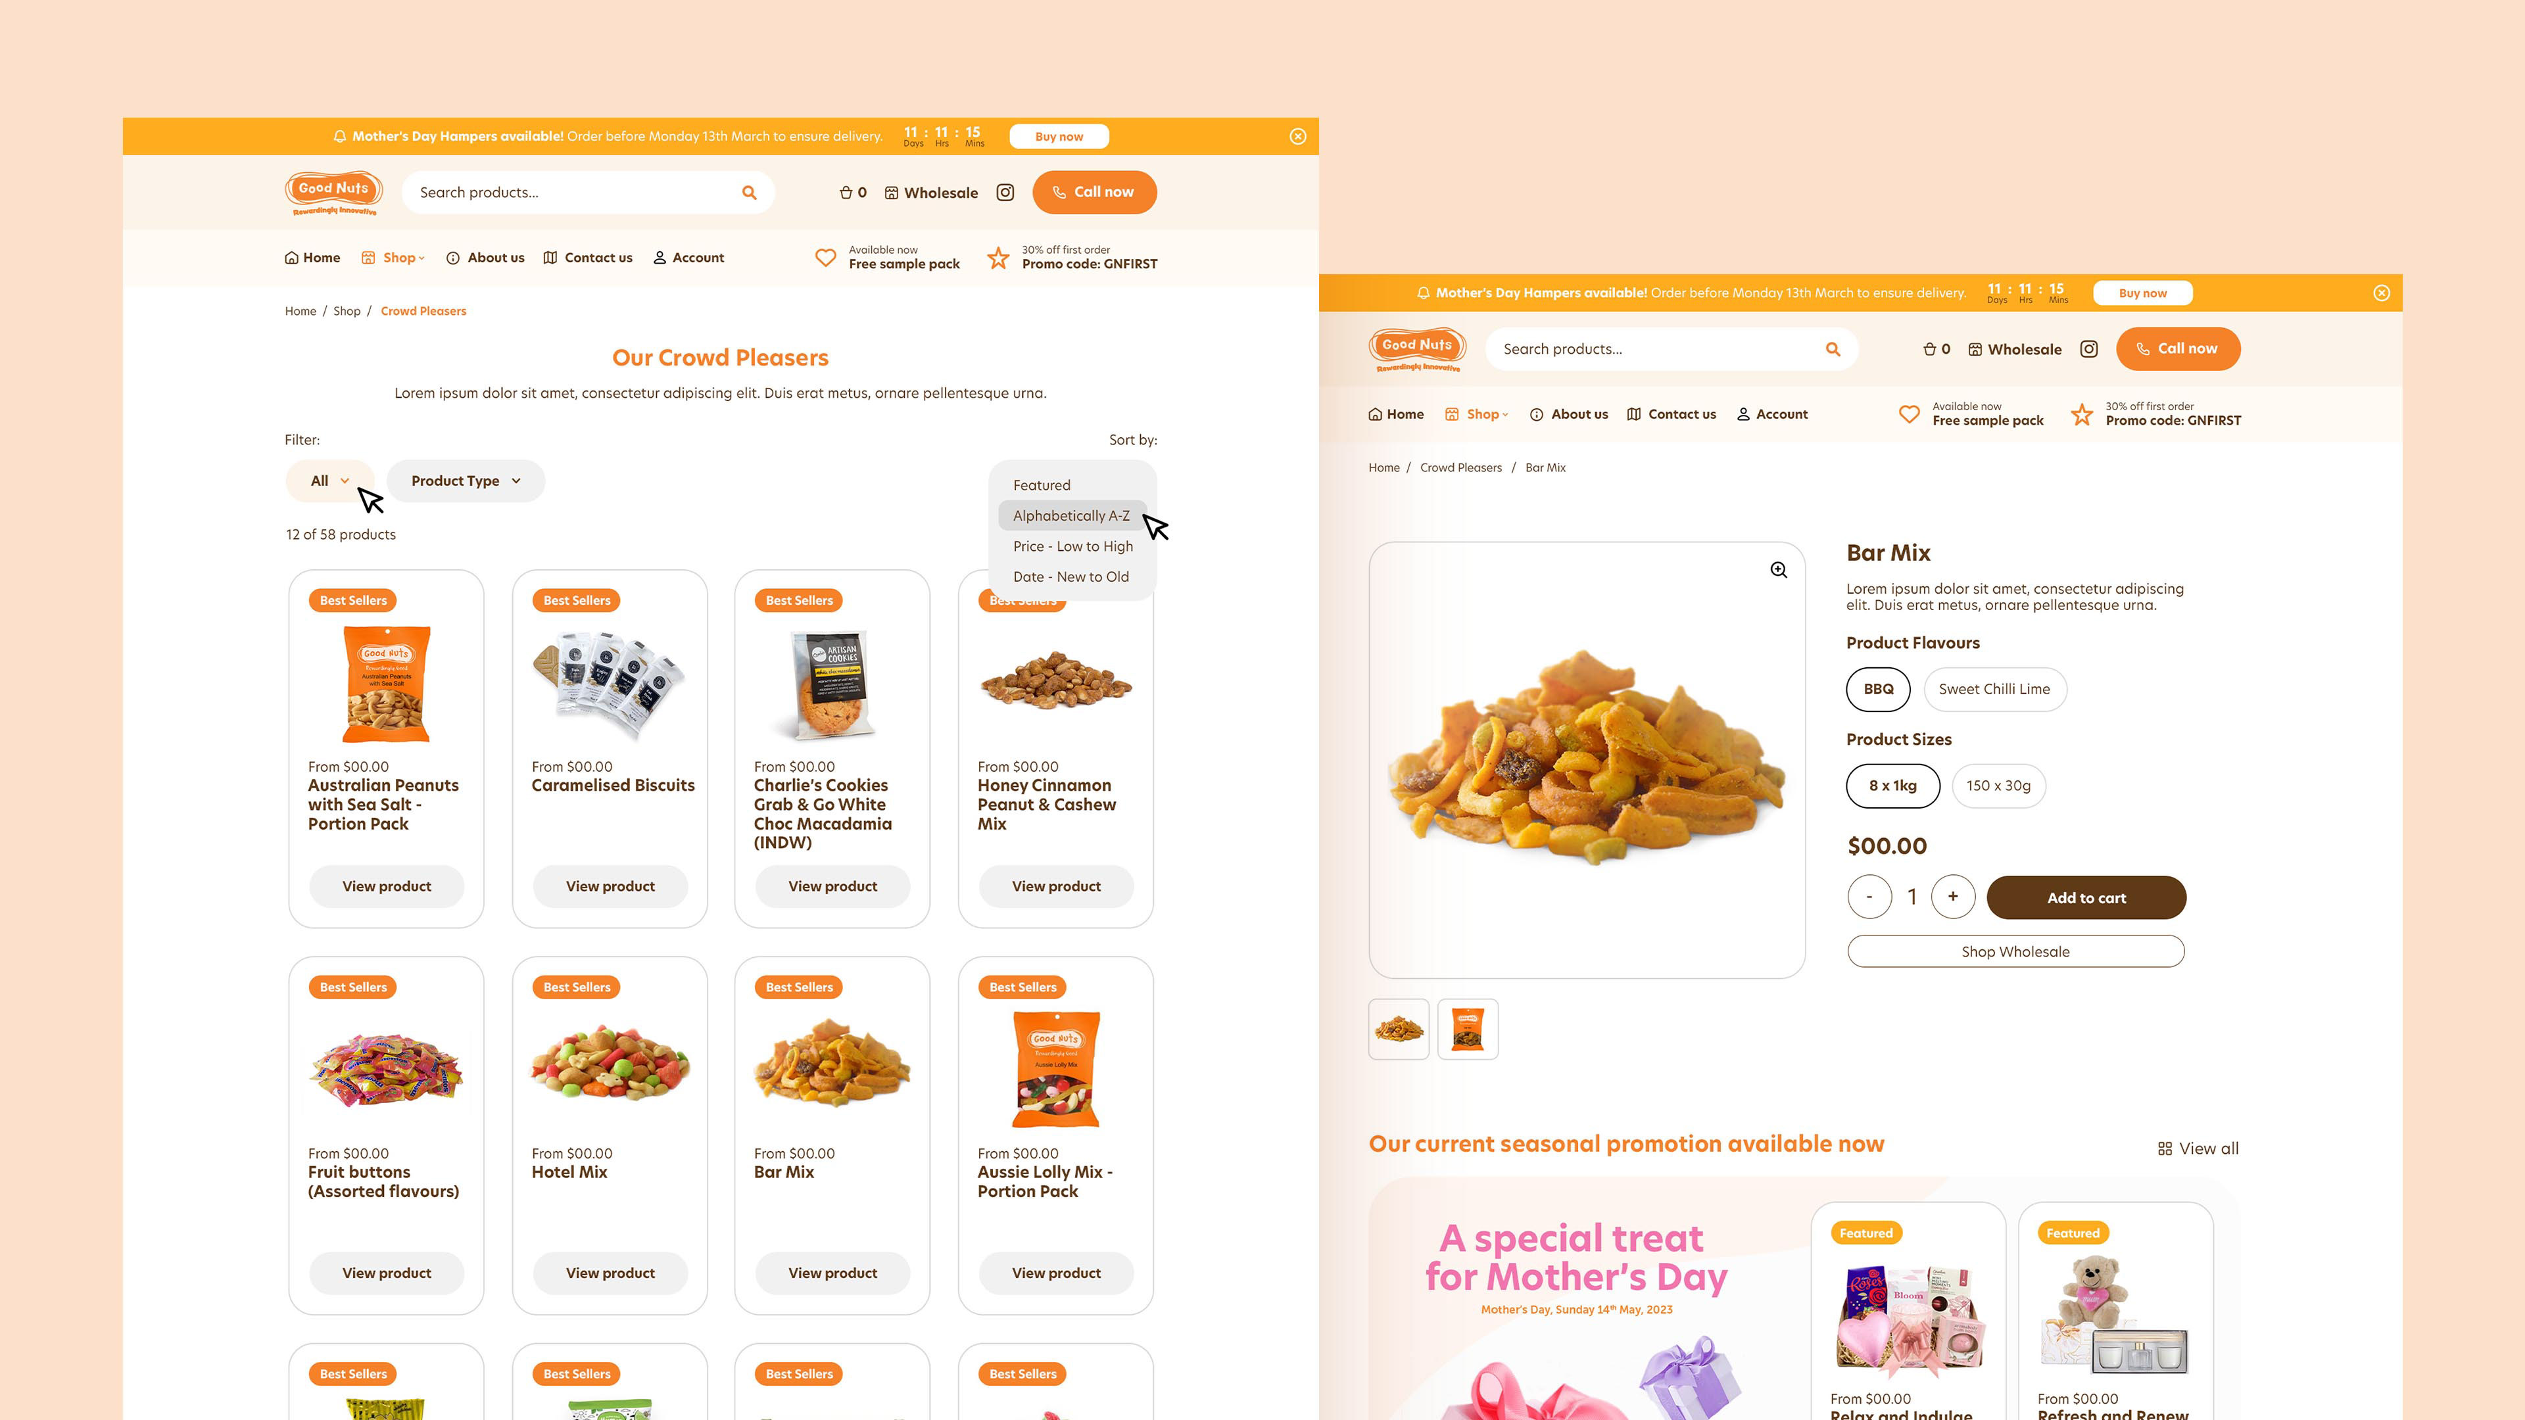Choose Sweet Chilli Lime flavour
The image size is (2525, 1420).
tap(1995, 689)
